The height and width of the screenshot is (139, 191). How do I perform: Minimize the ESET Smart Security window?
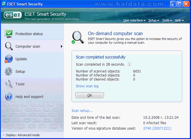click(173, 4)
